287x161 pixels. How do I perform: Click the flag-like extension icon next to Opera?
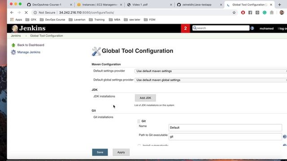tap(250, 13)
